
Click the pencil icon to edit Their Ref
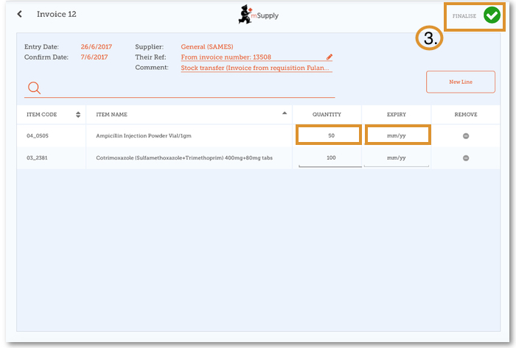pyautogui.click(x=330, y=57)
